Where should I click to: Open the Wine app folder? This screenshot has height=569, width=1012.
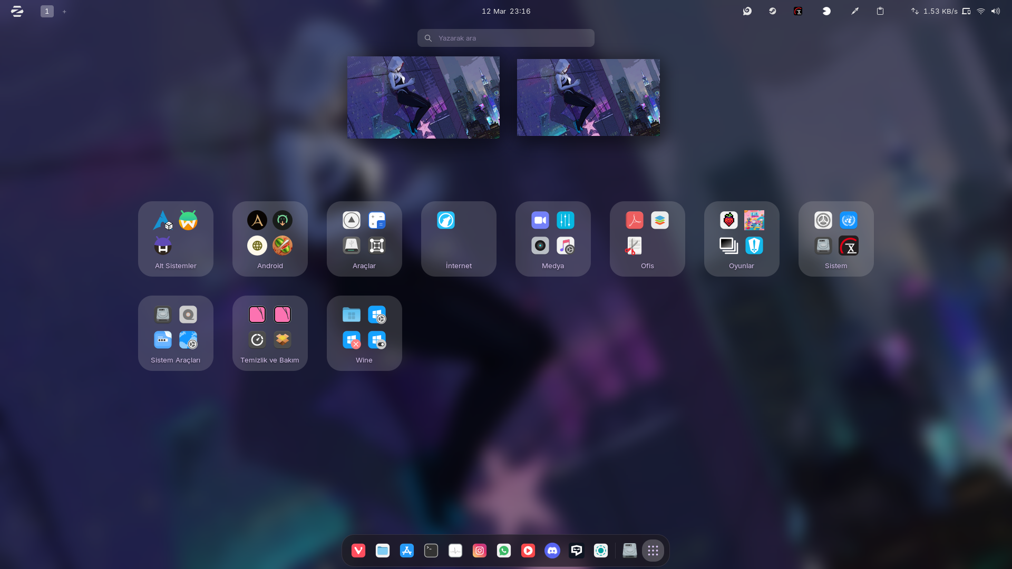pos(364,333)
